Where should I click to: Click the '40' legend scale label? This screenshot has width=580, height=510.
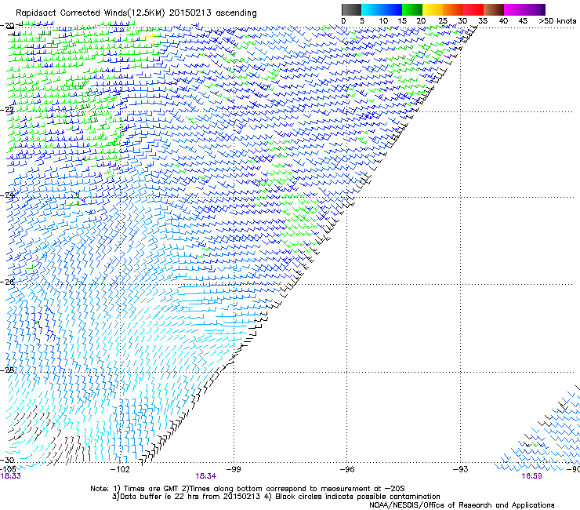(x=503, y=21)
